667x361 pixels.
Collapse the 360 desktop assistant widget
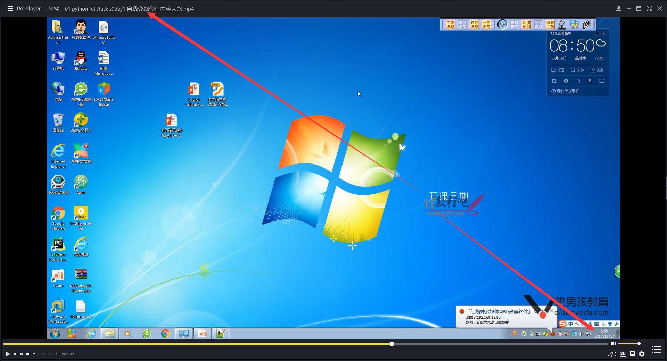[x=604, y=34]
